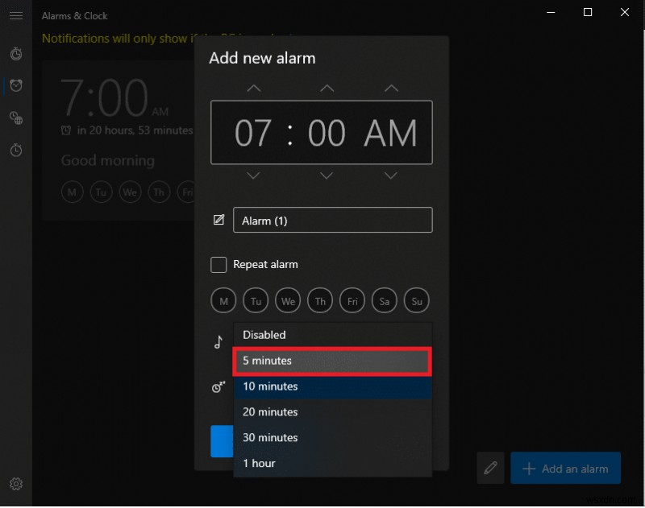The height and width of the screenshot is (508, 645).
Task: Select 10 minutes snooze option
Action: [331, 386]
